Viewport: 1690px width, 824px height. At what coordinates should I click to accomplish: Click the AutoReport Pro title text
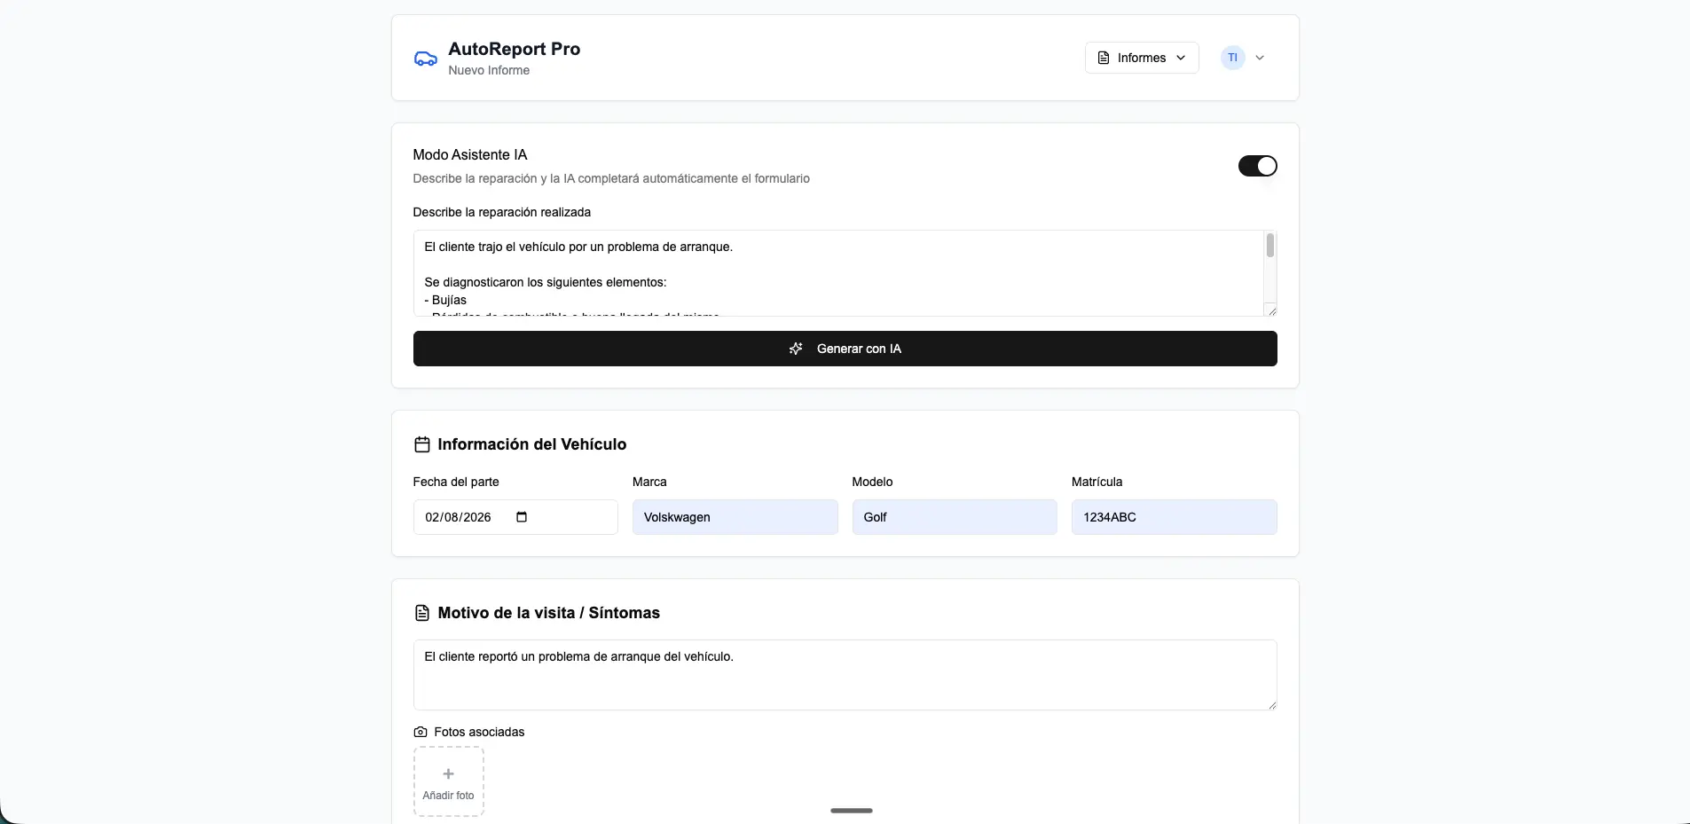click(515, 49)
